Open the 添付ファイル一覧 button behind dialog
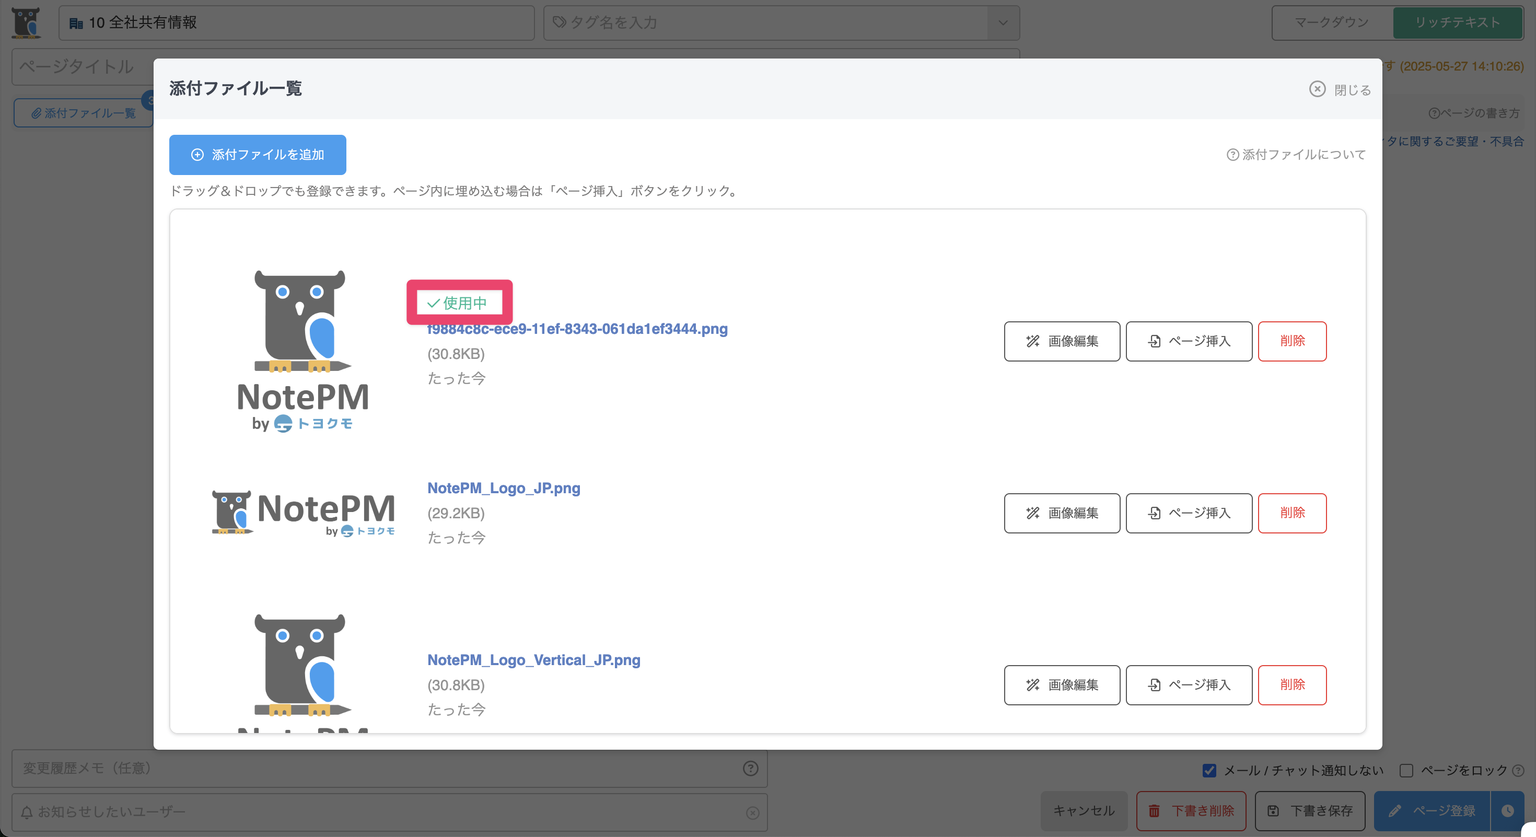The height and width of the screenshot is (837, 1536). (84, 113)
